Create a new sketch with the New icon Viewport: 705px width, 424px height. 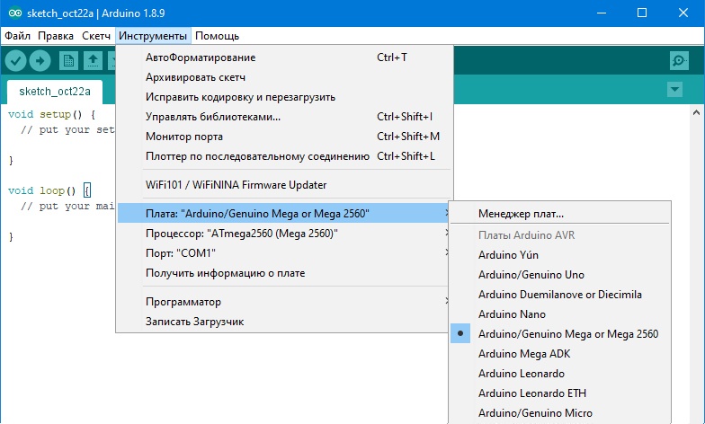68,61
